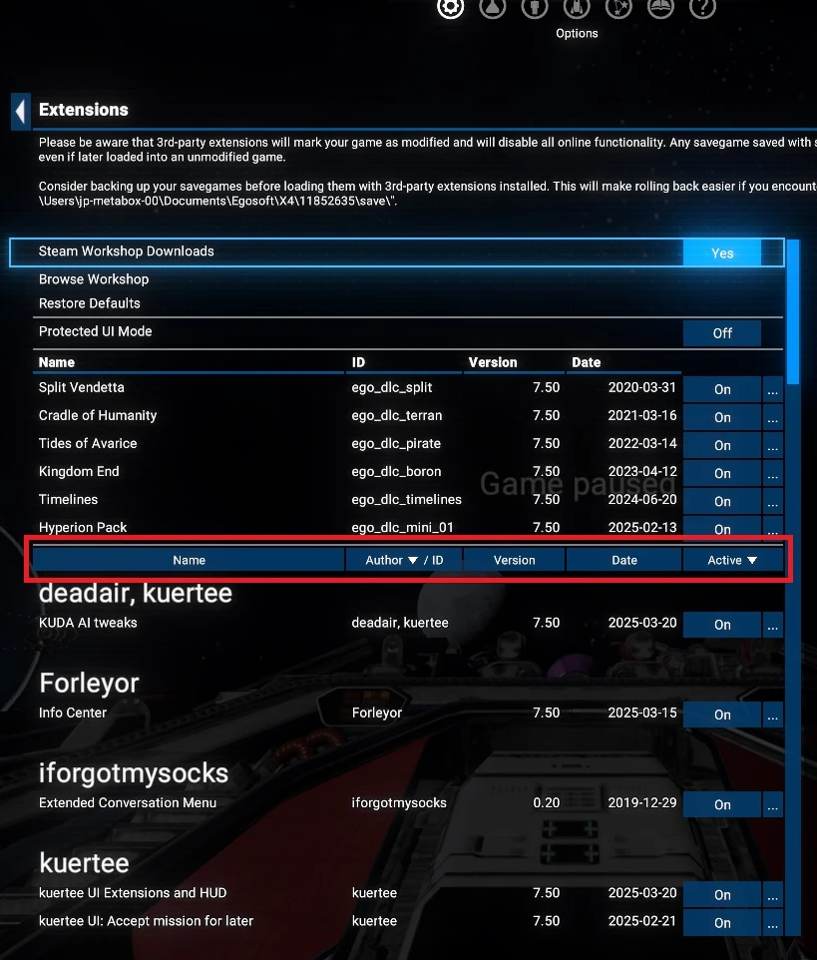The width and height of the screenshot is (817, 960).
Task: Click the Options label under top icons
Action: coord(577,33)
